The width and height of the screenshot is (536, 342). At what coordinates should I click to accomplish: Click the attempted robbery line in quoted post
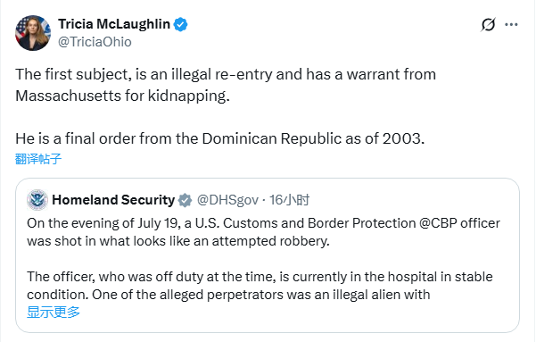[178, 241]
